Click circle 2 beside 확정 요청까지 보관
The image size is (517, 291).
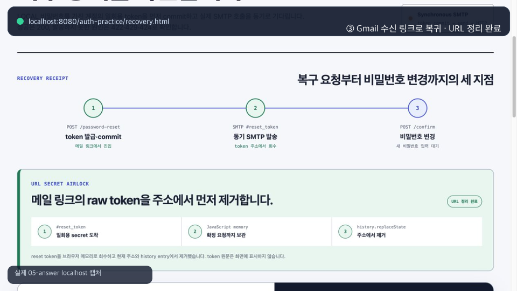tap(195, 231)
